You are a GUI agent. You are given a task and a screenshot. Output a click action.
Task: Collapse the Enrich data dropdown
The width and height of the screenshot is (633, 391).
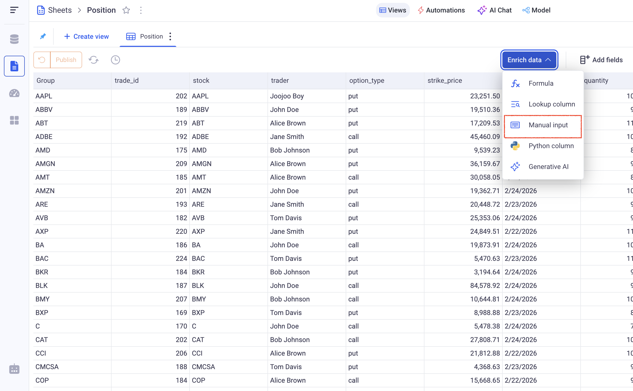pyautogui.click(x=529, y=60)
